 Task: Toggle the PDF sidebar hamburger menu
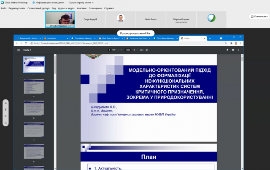(x=19, y=50)
